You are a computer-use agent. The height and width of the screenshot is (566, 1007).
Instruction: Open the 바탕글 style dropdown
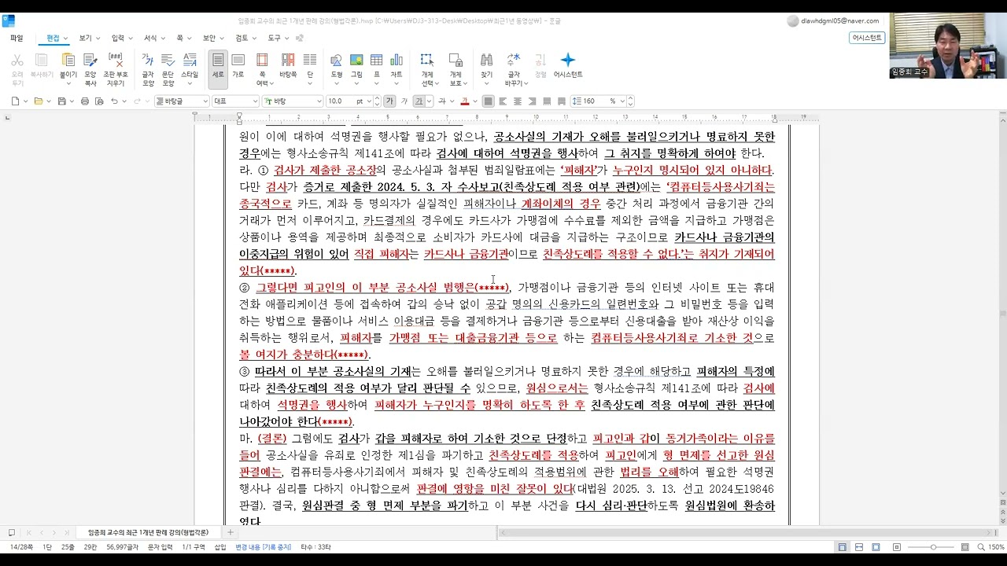(205, 101)
